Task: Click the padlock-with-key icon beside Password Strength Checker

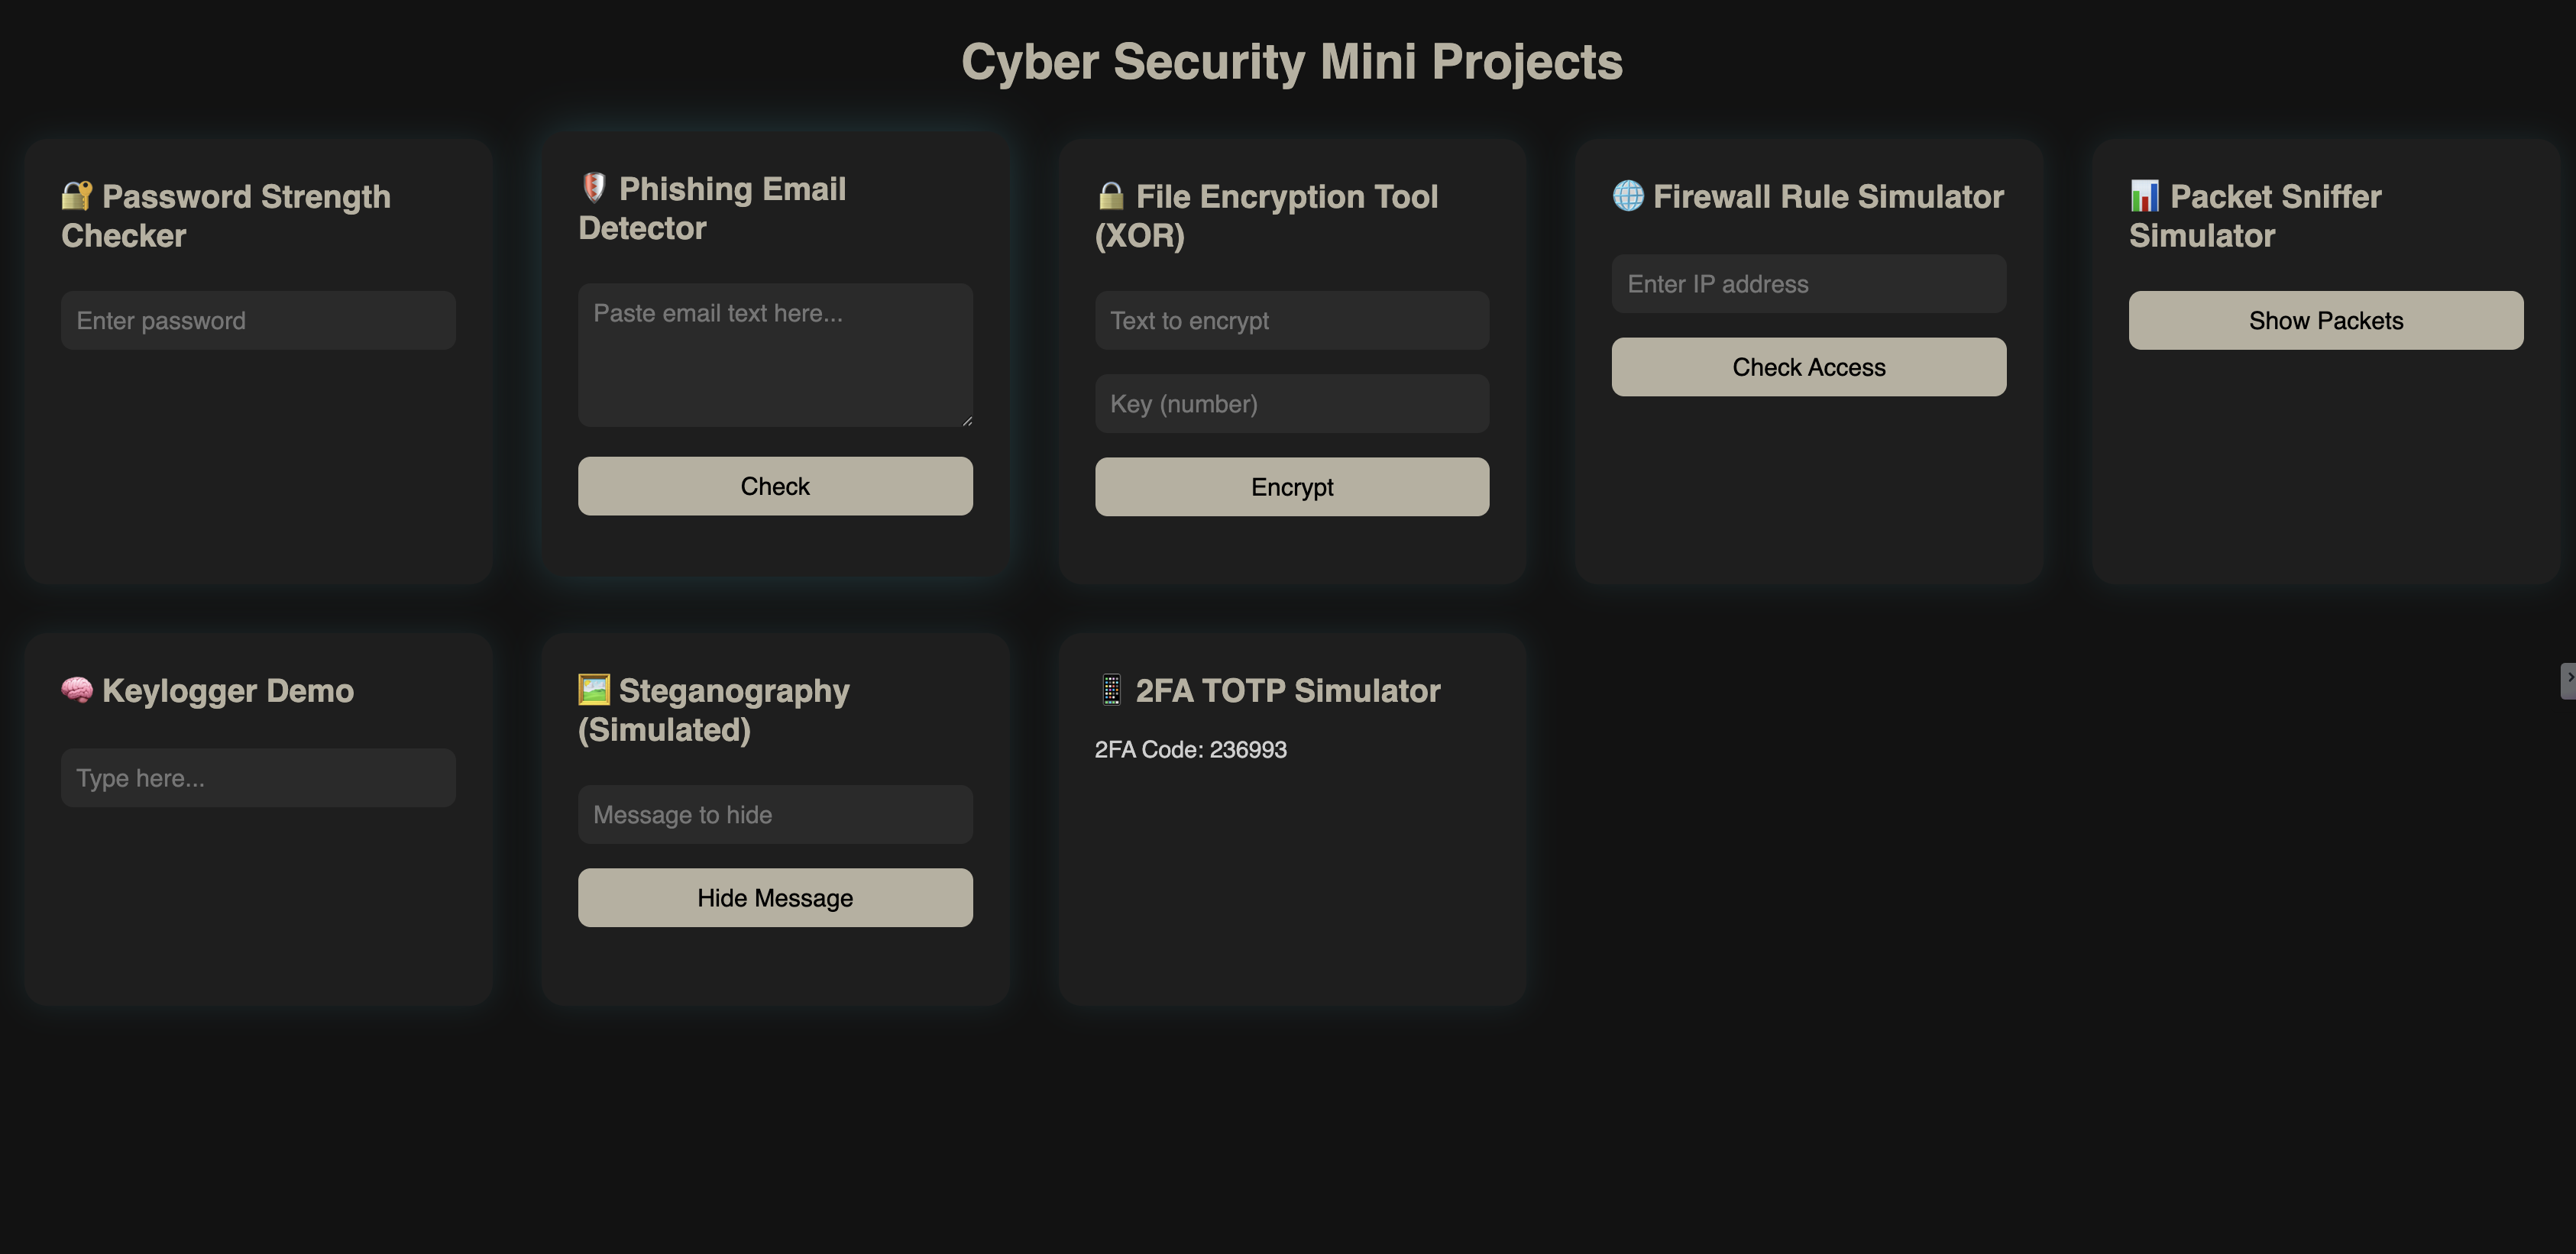Action: (77, 196)
